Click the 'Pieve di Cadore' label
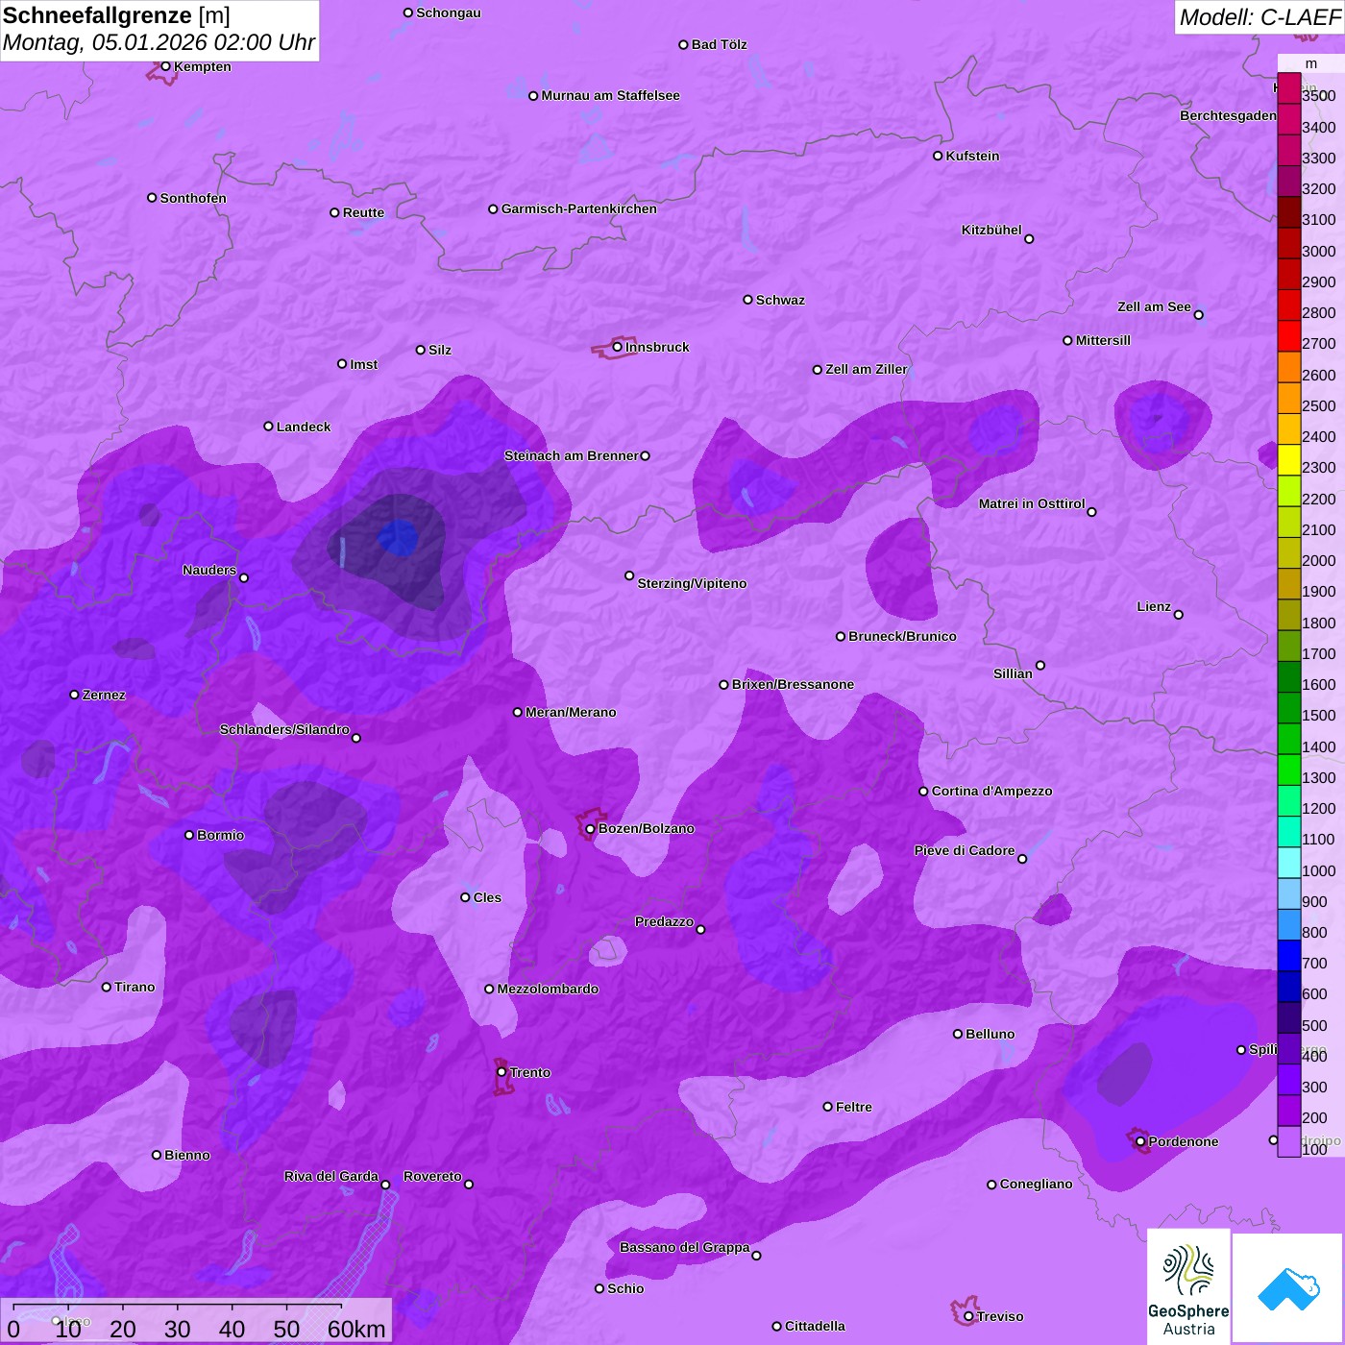The height and width of the screenshot is (1345, 1345). 965,850
